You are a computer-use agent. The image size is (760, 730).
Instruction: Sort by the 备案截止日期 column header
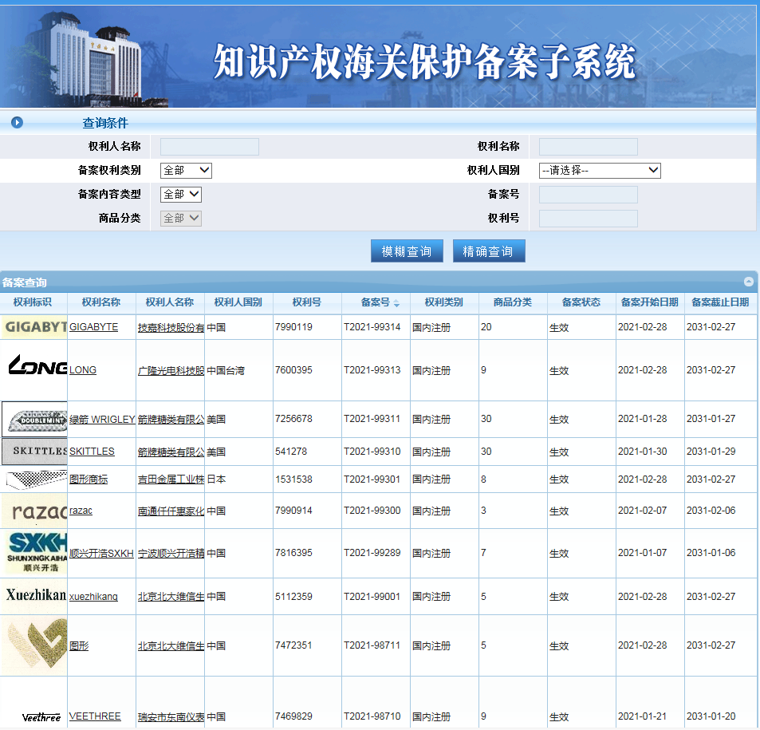(x=720, y=302)
